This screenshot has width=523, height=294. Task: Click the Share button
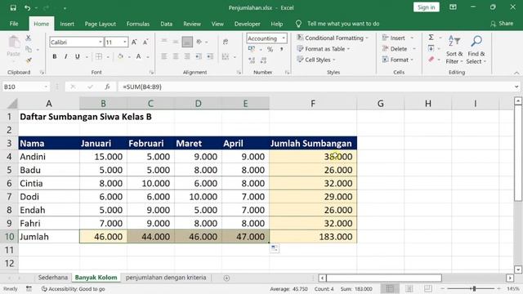point(502,24)
